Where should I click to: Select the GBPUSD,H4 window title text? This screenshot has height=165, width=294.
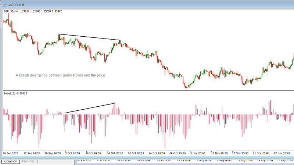click(x=16, y=5)
